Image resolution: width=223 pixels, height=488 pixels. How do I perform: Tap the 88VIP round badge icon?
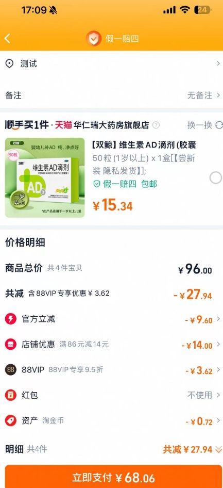point(11,370)
